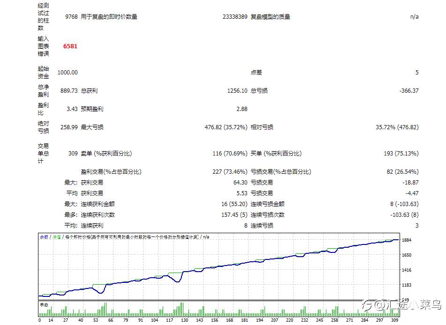Select the 起始资金 label
The height and width of the screenshot is (325, 446).
click(x=43, y=73)
